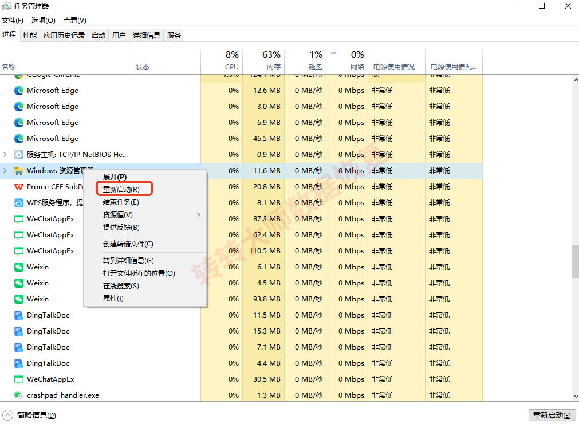This screenshot has height=427, width=579.
Task: Sort by the 内存 column header
Action: [263, 61]
